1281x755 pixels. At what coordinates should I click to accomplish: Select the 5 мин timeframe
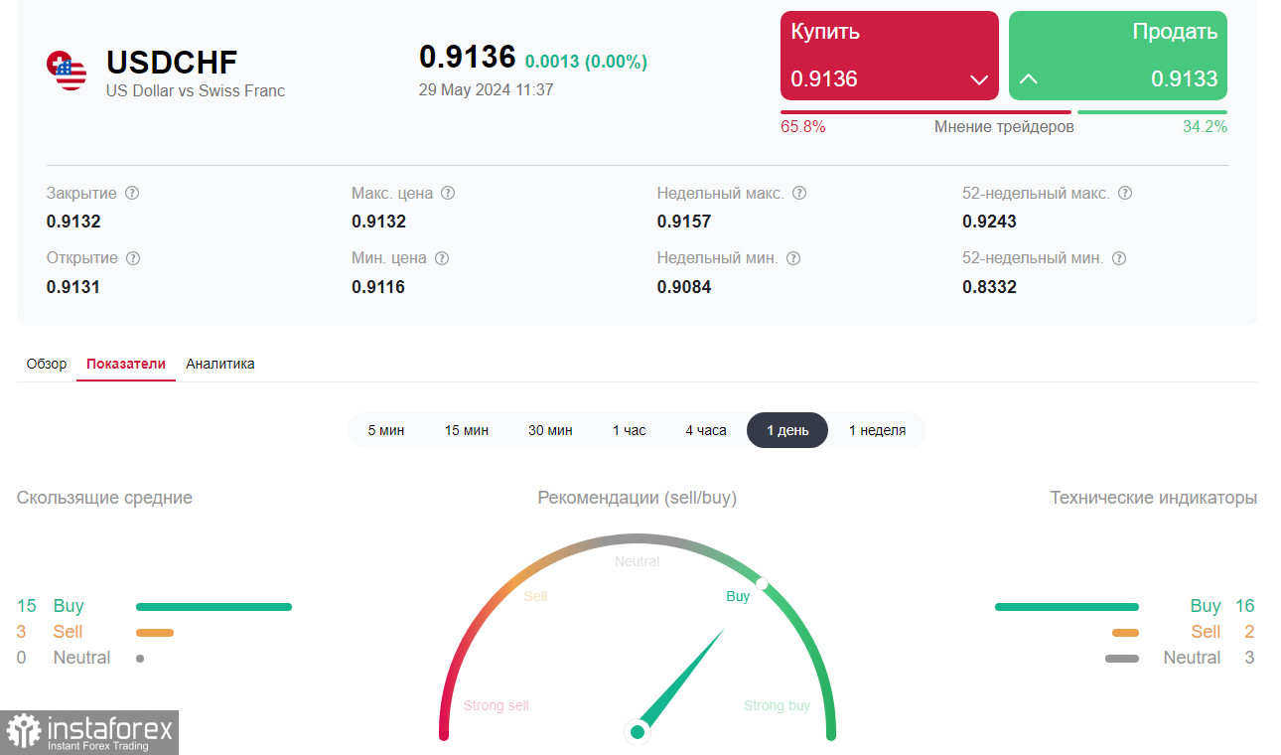pos(386,430)
